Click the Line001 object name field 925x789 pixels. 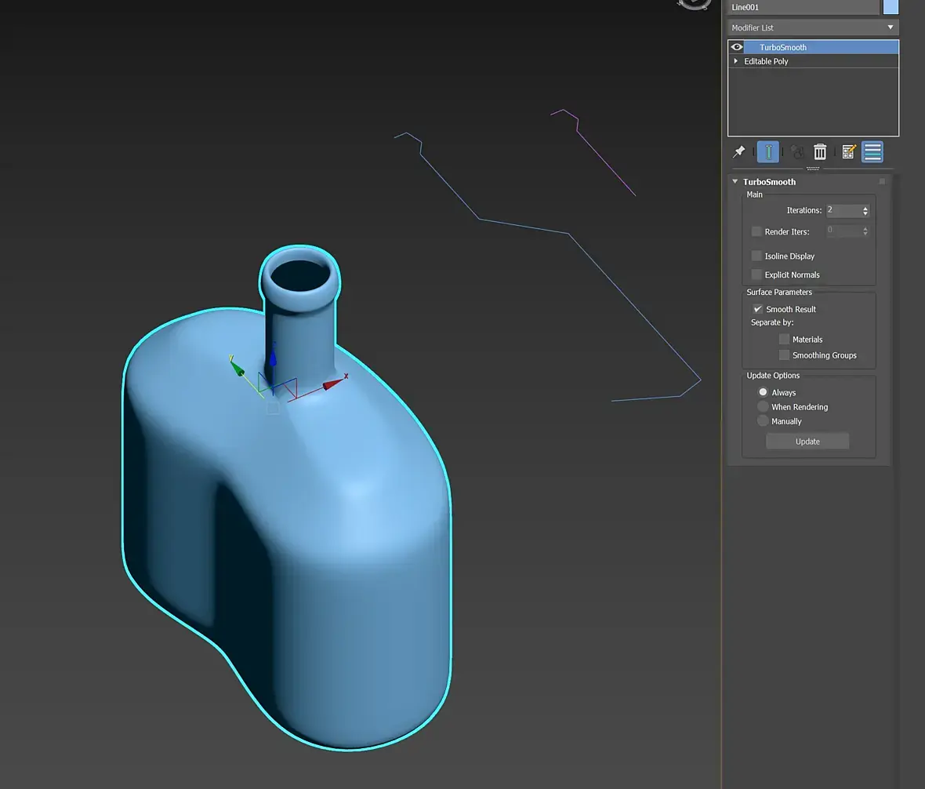tap(803, 7)
